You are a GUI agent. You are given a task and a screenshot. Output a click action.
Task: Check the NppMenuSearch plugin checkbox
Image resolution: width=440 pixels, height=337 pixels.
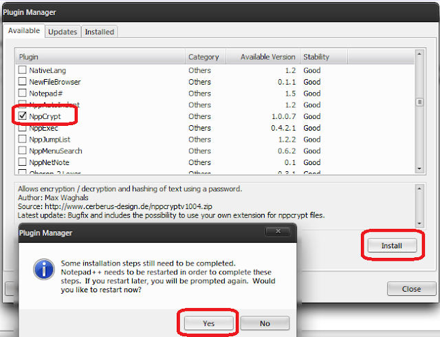22,150
